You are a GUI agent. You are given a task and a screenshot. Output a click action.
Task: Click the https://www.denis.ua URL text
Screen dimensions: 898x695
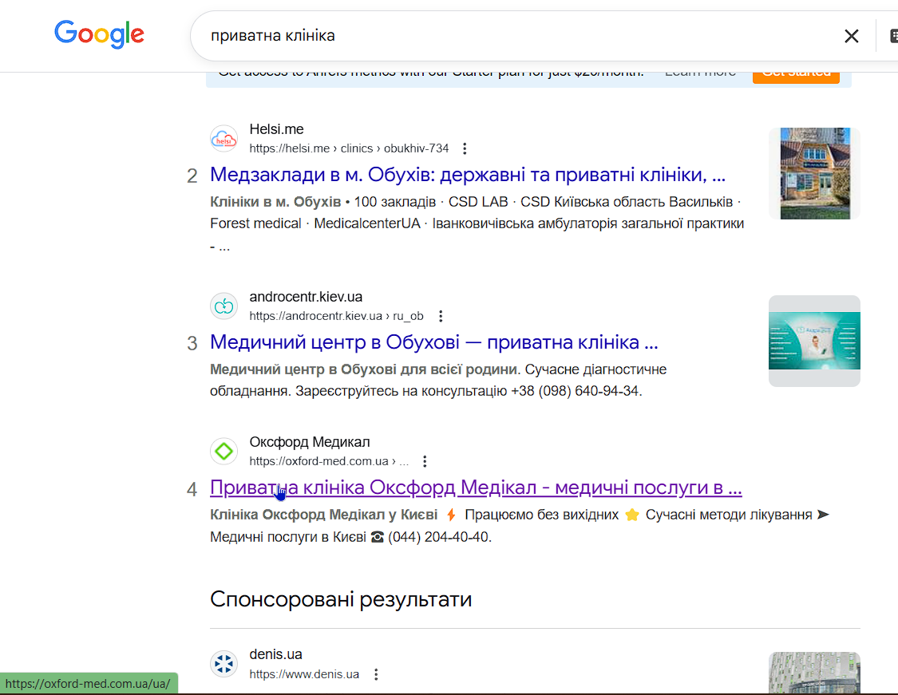304,674
